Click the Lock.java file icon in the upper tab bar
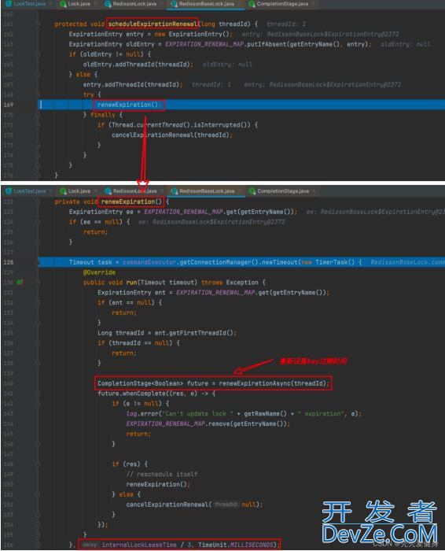Viewport: 445px width, 551px height. point(63,4)
